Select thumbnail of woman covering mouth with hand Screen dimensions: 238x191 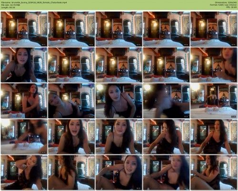[166, 137]
